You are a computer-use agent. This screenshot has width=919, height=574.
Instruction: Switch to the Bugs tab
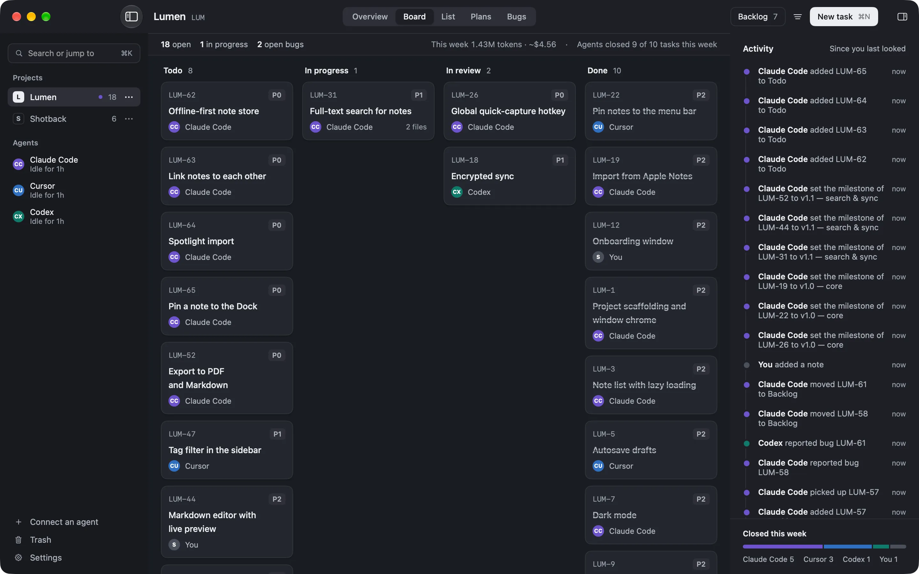[517, 17]
